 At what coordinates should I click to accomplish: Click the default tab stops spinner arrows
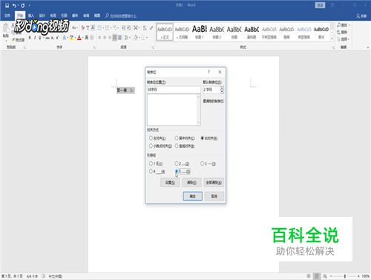[222, 90]
